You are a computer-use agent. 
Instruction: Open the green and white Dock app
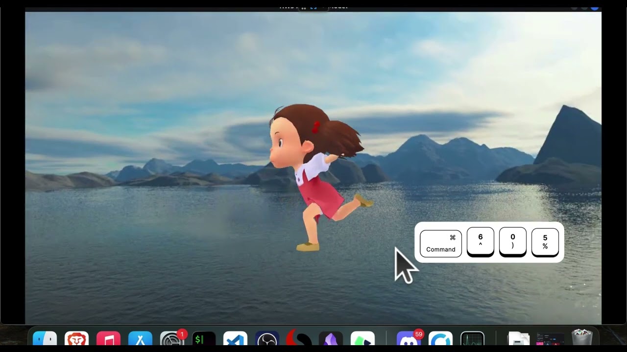click(362, 339)
